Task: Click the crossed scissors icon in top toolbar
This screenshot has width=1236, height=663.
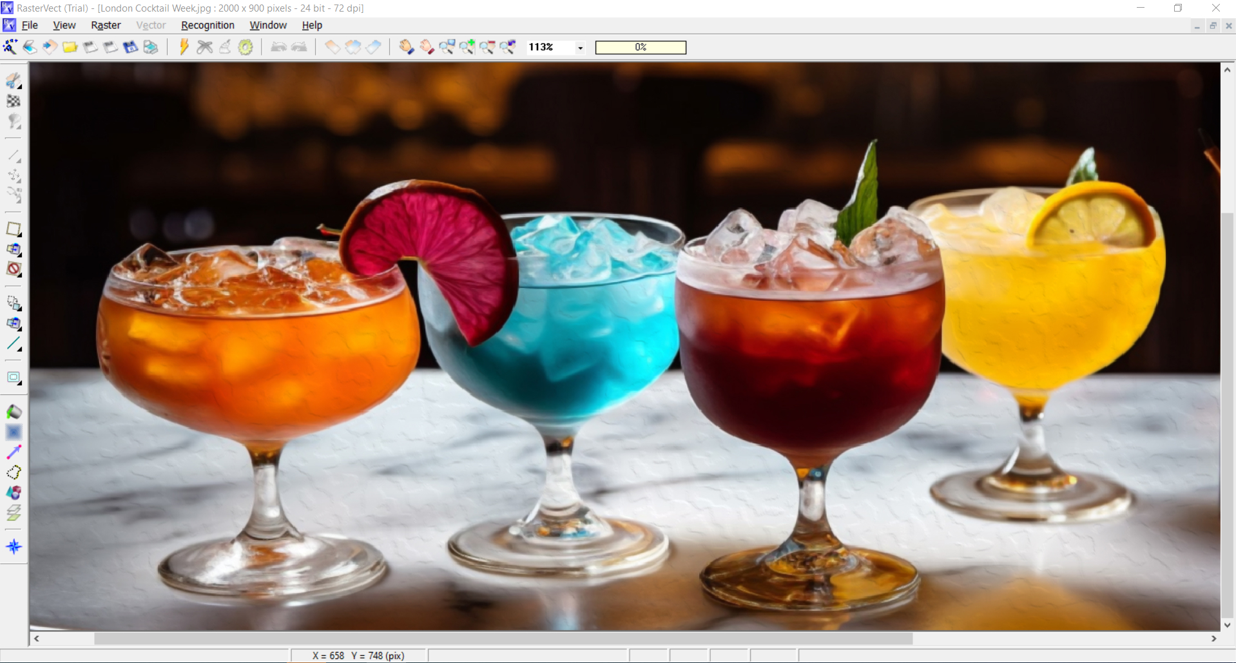Action: click(205, 47)
